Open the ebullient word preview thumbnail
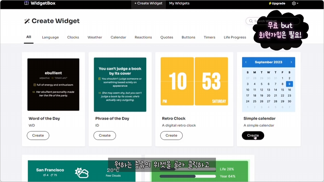324x182 pixels. 53,84
